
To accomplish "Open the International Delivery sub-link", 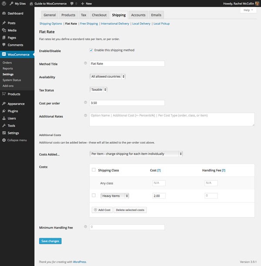I will tap(115, 24).
